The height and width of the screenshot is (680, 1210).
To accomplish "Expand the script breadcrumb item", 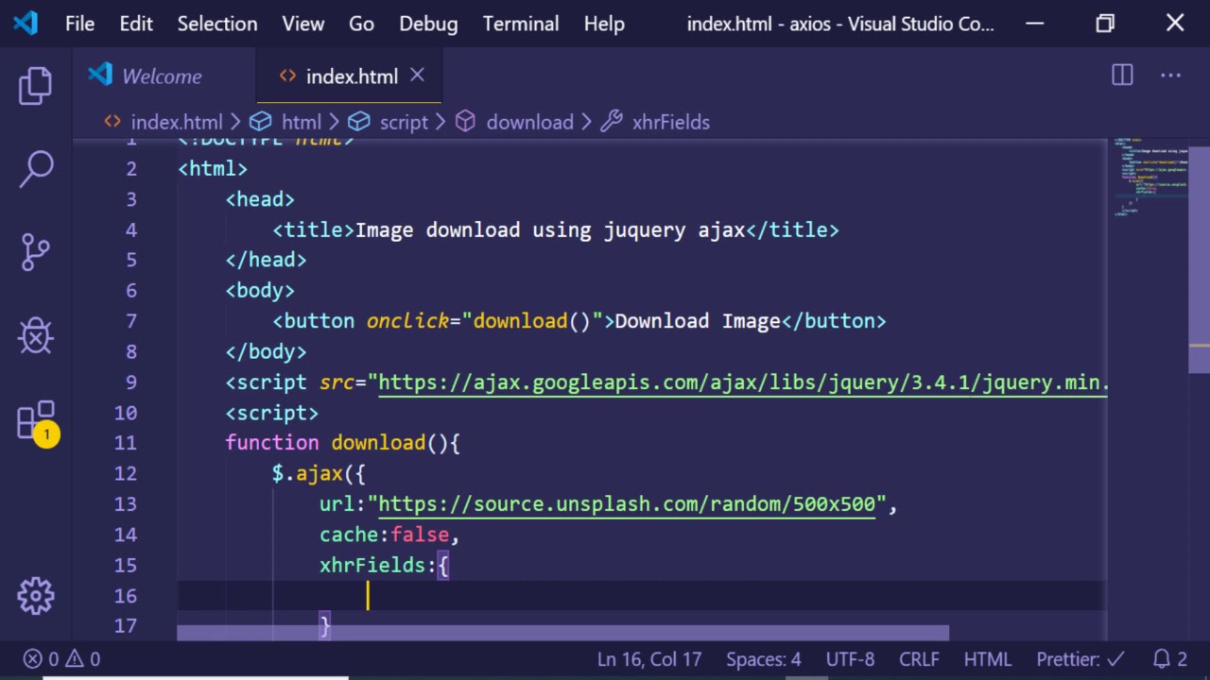I will [x=404, y=122].
